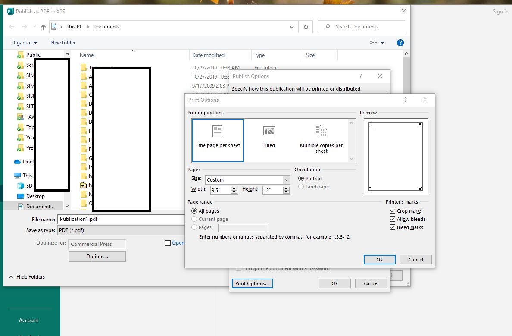
Task: Click the paper Width field
Action: 221,190
